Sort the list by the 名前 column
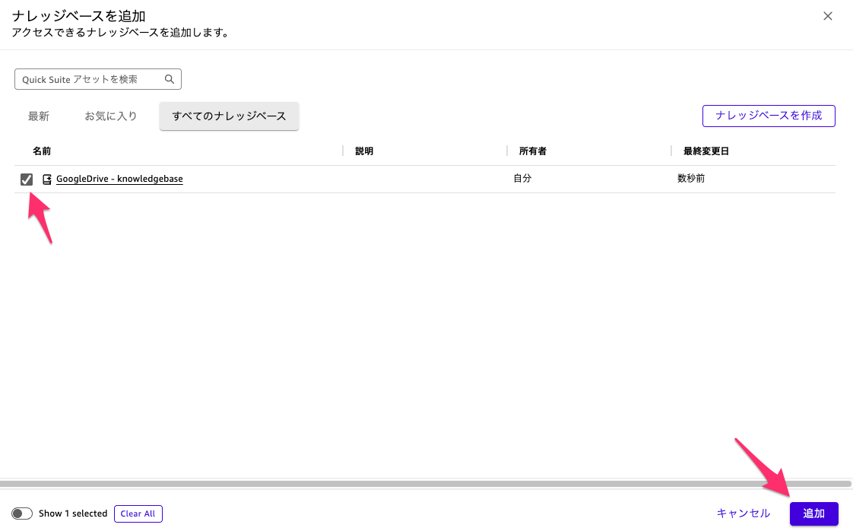The width and height of the screenshot is (853, 531). [42, 151]
